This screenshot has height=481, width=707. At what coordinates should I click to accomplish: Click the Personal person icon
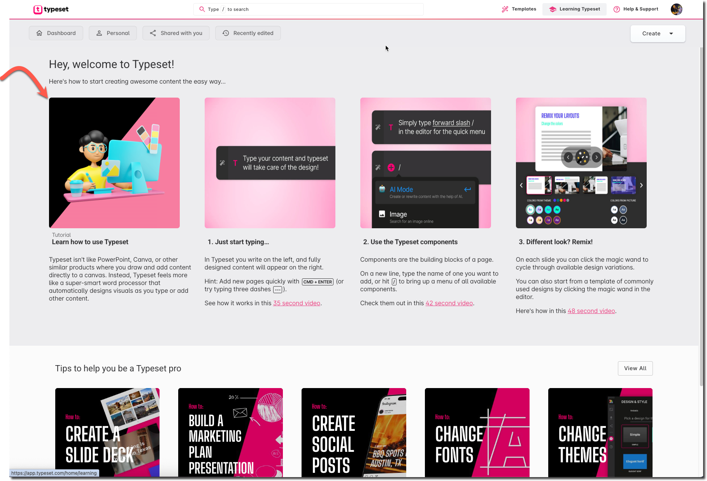click(99, 33)
